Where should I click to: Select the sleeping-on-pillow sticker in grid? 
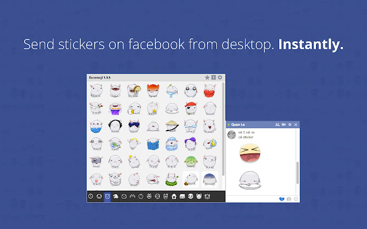pyautogui.click(x=172, y=108)
